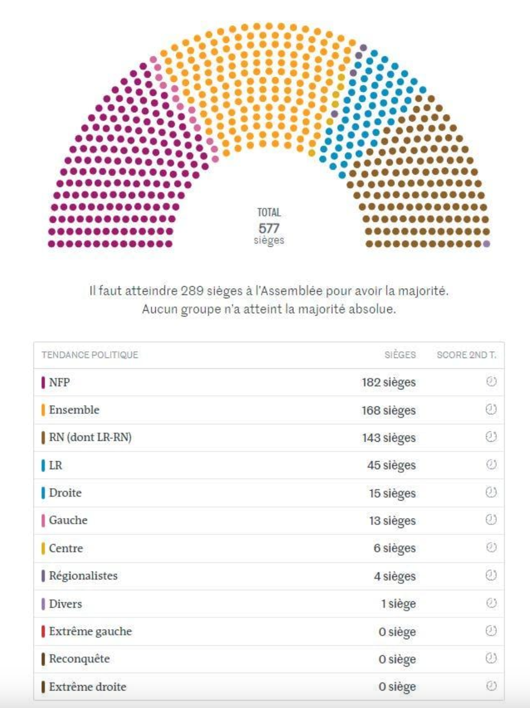Open the Reconquête row score icon

[491, 658]
